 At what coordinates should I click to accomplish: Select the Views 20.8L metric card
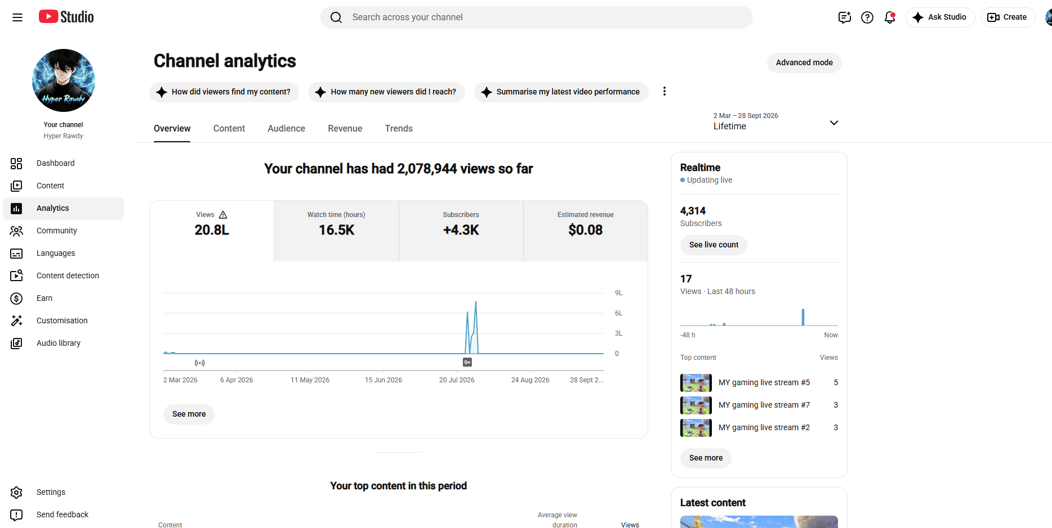click(212, 231)
